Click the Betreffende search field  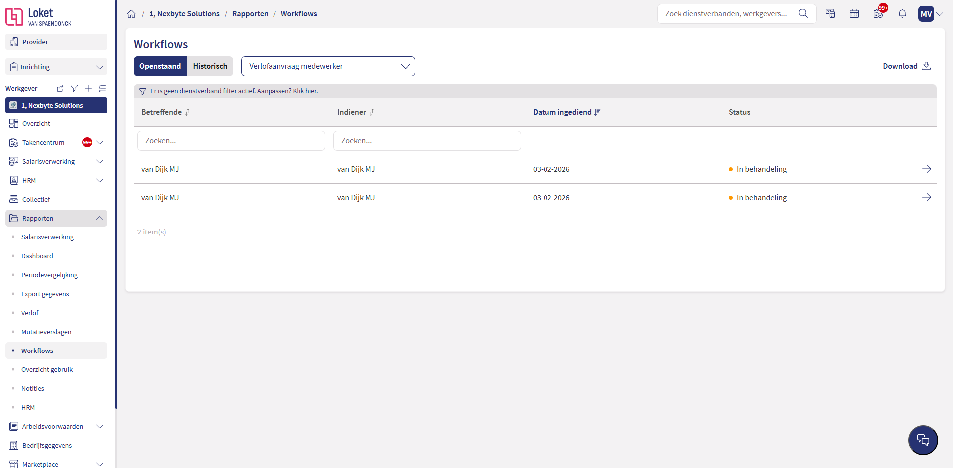point(231,141)
